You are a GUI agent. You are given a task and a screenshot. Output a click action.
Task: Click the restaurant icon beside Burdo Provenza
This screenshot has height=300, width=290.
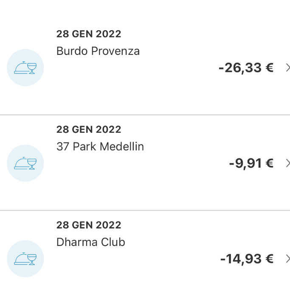coord(25,68)
